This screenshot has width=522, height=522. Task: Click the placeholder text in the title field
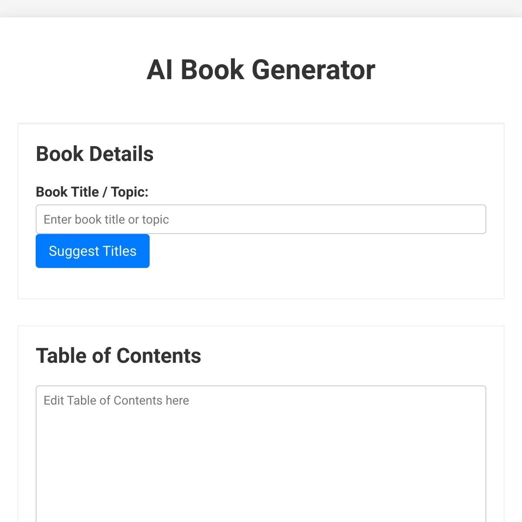(106, 219)
